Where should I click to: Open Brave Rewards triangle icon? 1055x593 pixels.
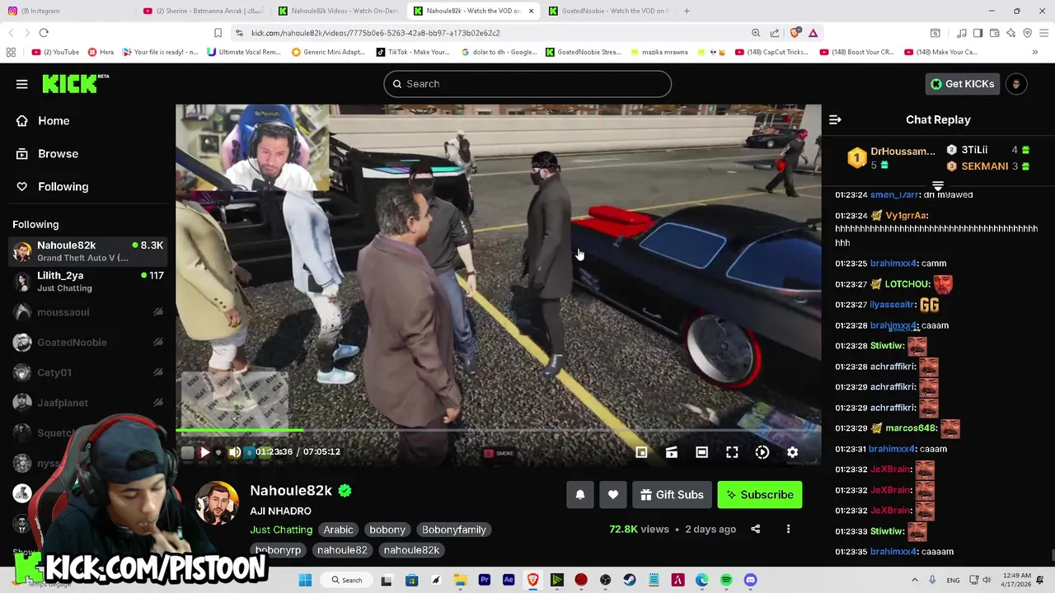coord(813,33)
